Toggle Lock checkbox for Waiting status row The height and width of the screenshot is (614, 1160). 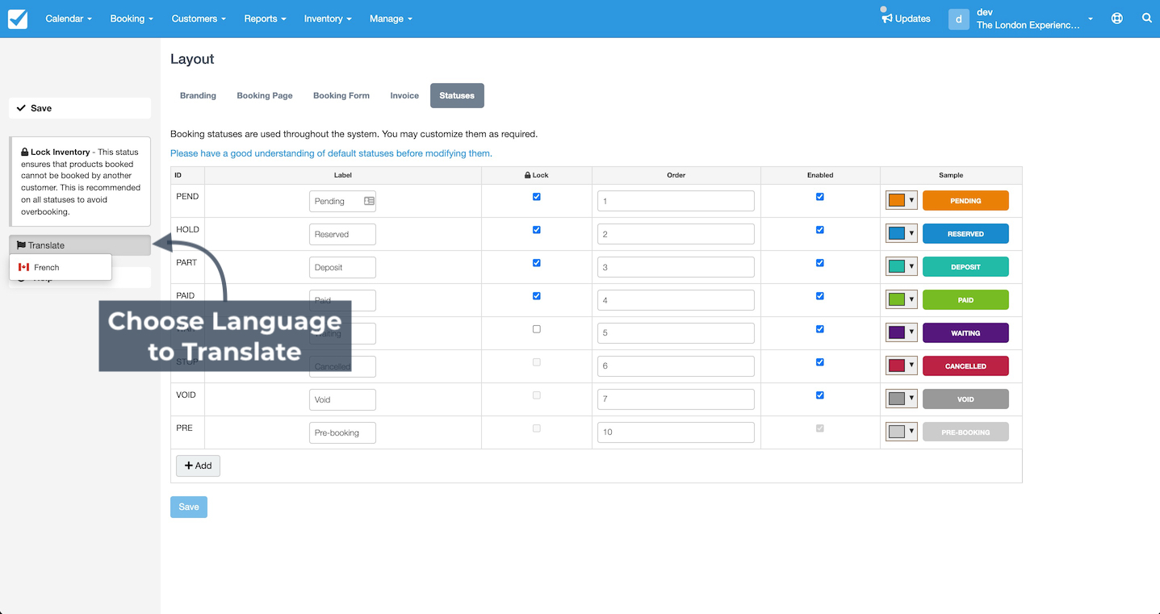coord(537,329)
